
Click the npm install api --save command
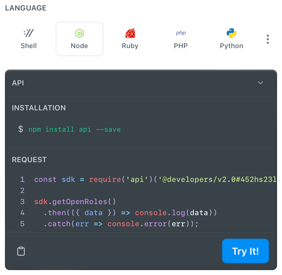coord(75,129)
